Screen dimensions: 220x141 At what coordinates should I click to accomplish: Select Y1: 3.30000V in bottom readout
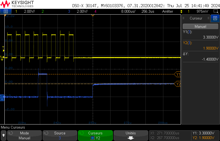pos(204,133)
